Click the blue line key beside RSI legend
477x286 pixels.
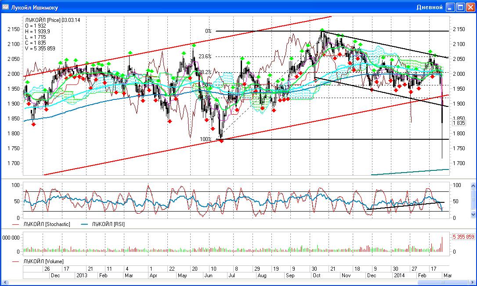[x=84, y=224]
